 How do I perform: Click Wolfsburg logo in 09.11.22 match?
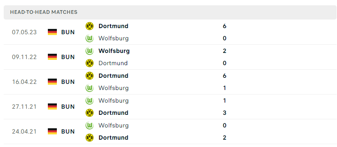click(x=90, y=51)
